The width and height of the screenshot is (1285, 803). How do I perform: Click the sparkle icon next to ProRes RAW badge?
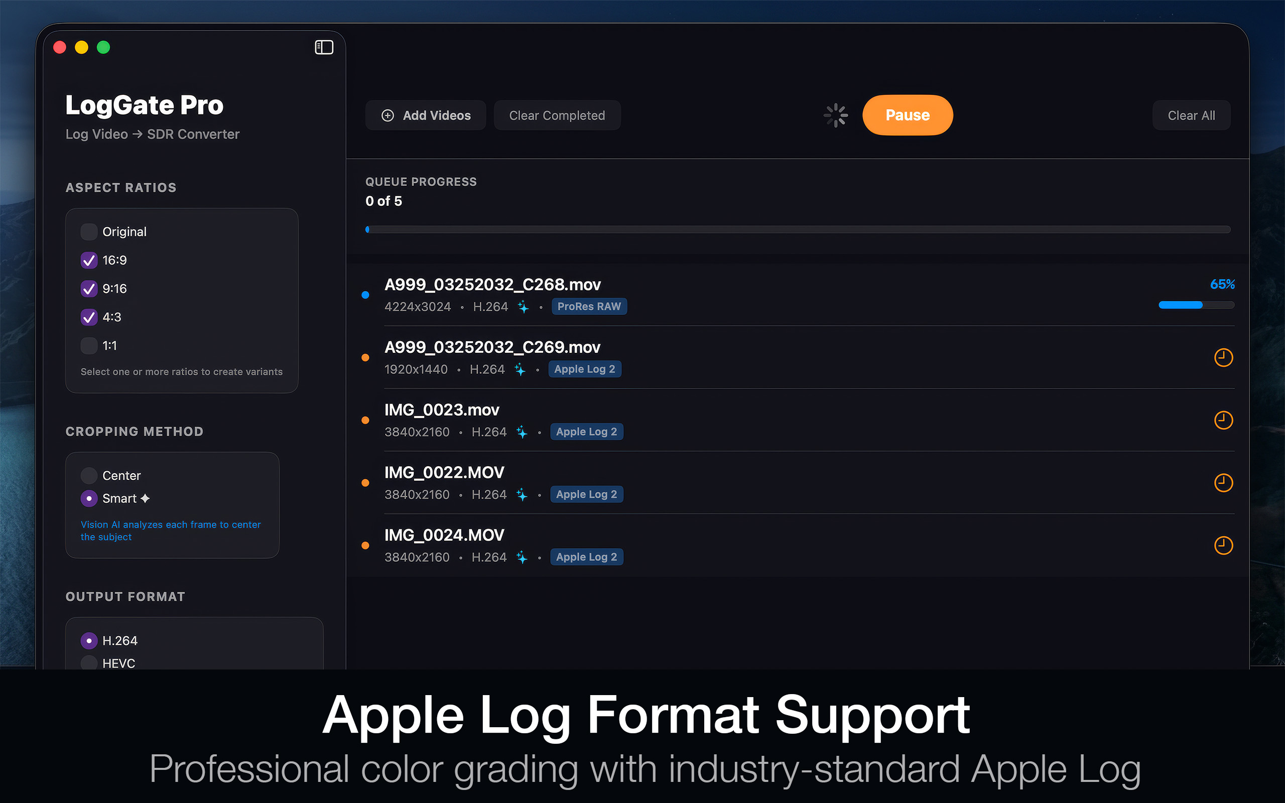point(524,307)
